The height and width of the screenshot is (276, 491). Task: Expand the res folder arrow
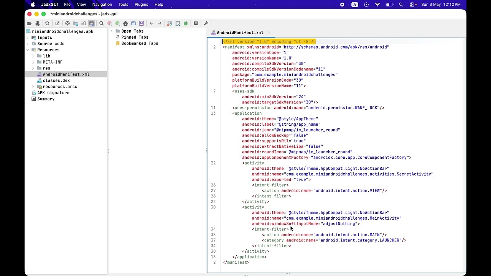tap(33, 68)
